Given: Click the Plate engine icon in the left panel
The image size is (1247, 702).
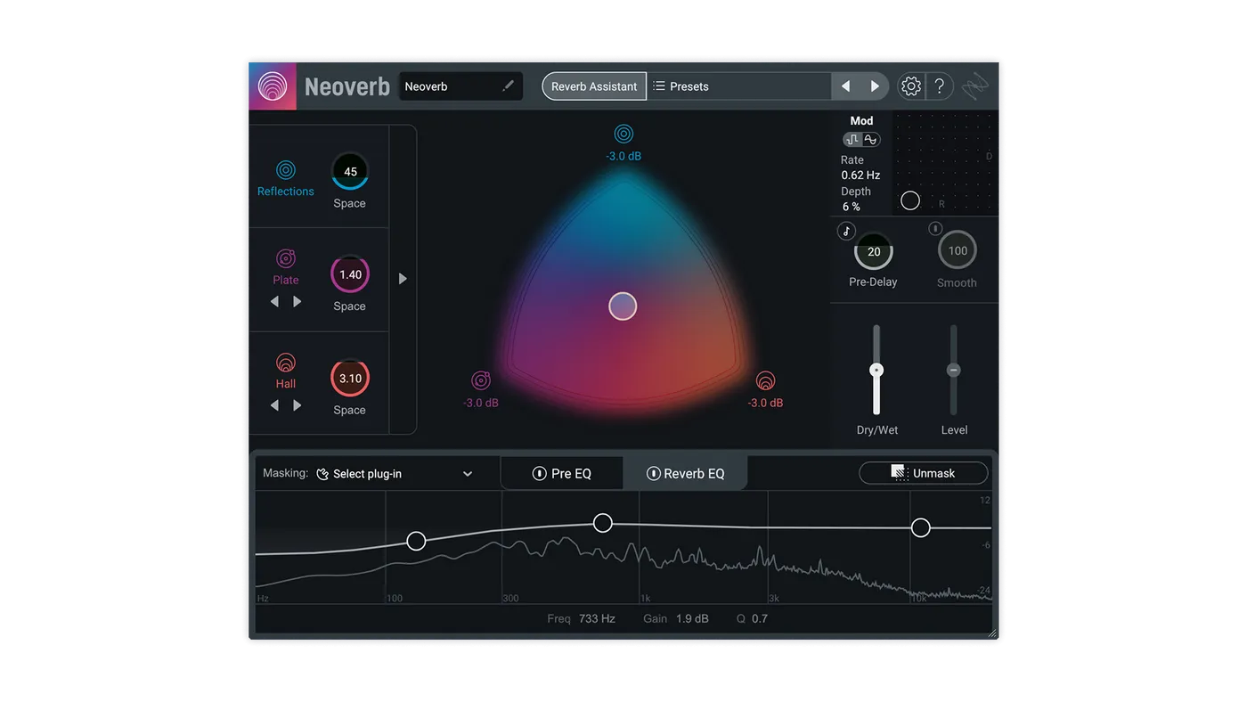Looking at the screenshot, I should [286, 258].
